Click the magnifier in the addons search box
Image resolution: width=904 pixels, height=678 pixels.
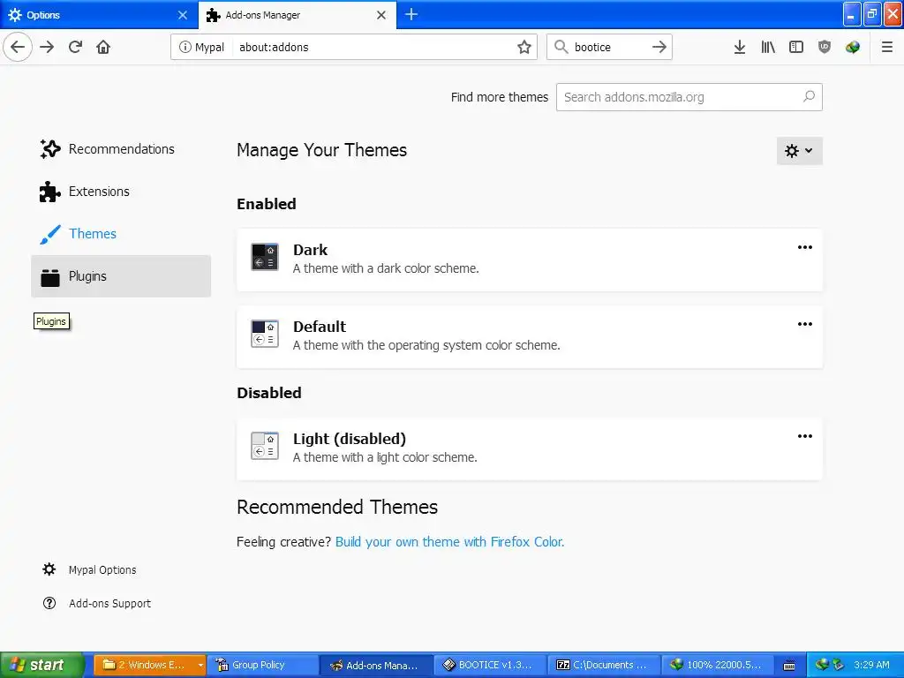pyautogui.click(x=809, y=97)
